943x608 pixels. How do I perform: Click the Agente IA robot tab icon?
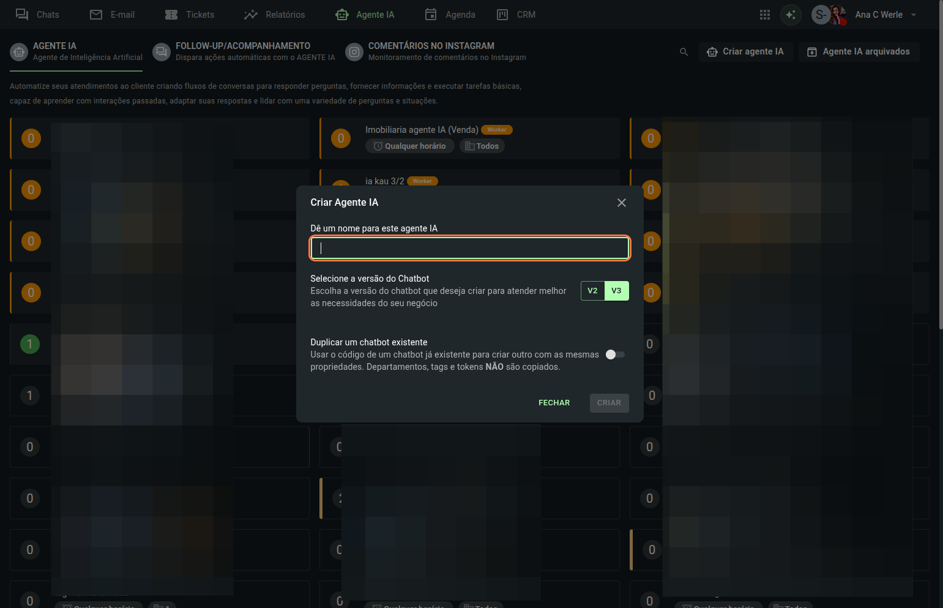pos(20,52)
